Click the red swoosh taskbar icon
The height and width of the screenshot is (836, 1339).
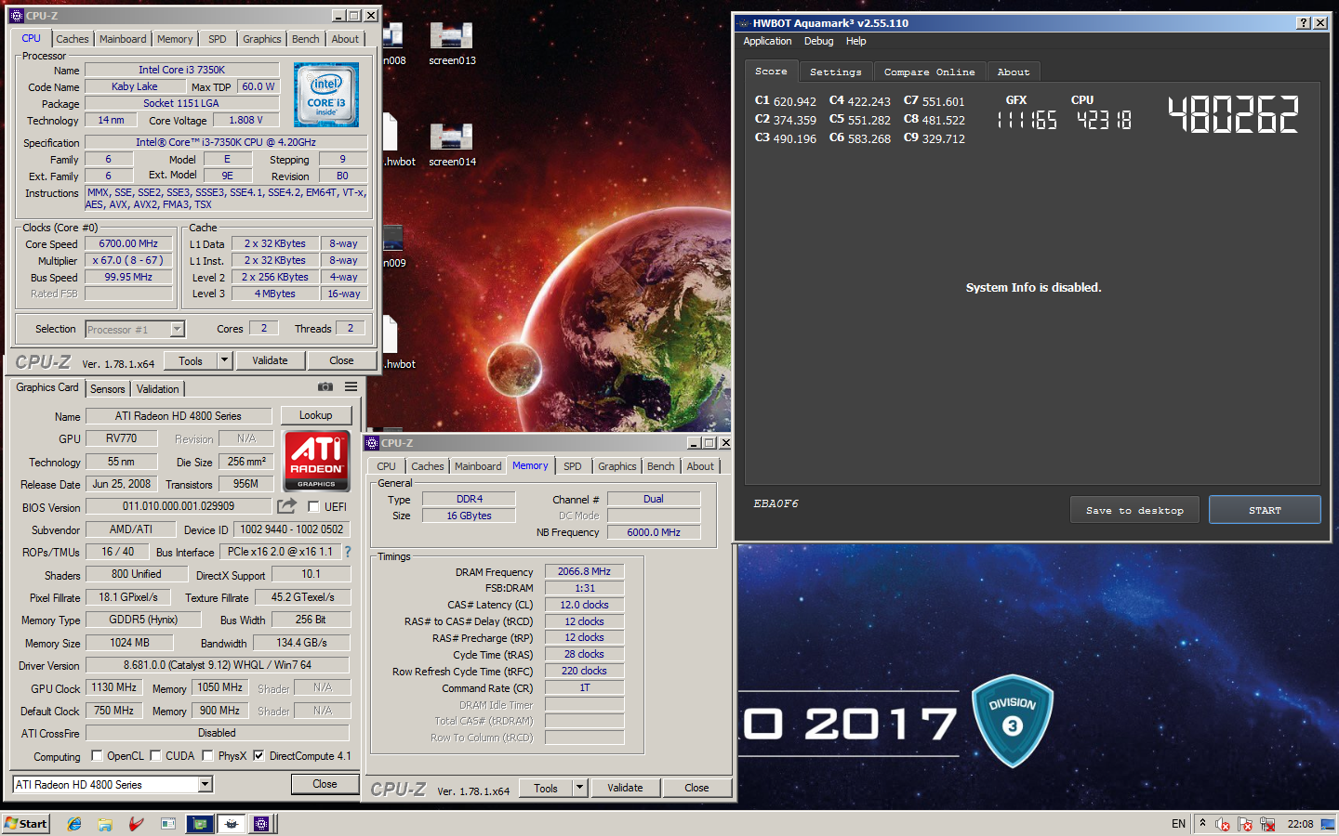point(136,824)
